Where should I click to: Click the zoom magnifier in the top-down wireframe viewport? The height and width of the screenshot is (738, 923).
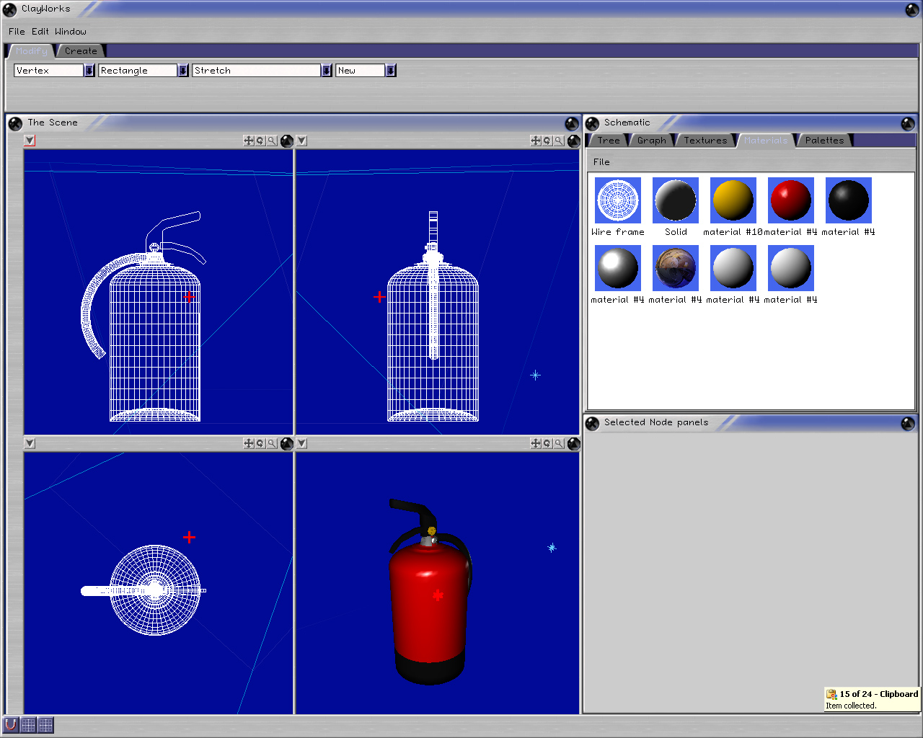tap(272, 443)
